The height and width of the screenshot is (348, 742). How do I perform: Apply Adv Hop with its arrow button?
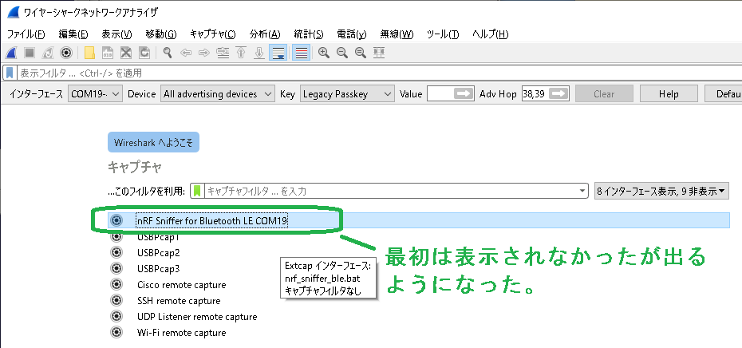click(x=558, y=94)
